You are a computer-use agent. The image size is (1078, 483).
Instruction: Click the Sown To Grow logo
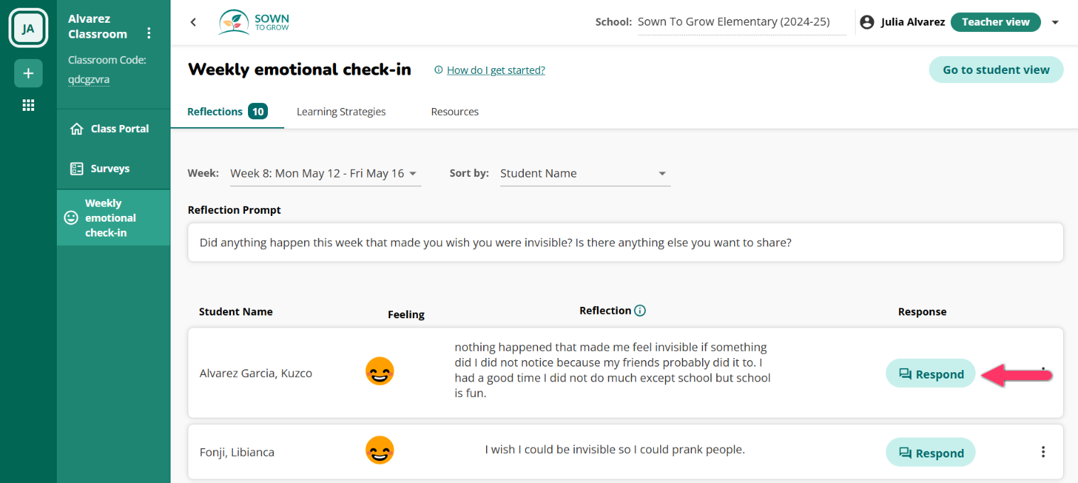pyautogui.click(x=254, y=22)
